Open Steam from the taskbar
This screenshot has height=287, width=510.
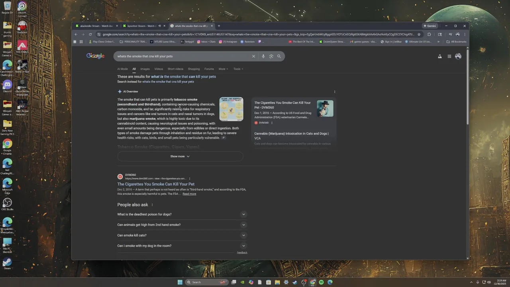[x=295, y=282]
